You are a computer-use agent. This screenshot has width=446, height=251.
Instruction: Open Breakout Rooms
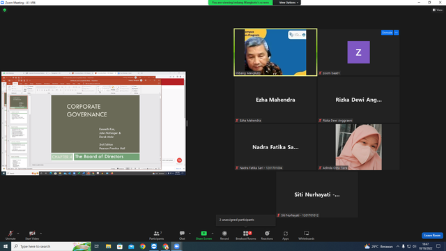pos(246,235)
